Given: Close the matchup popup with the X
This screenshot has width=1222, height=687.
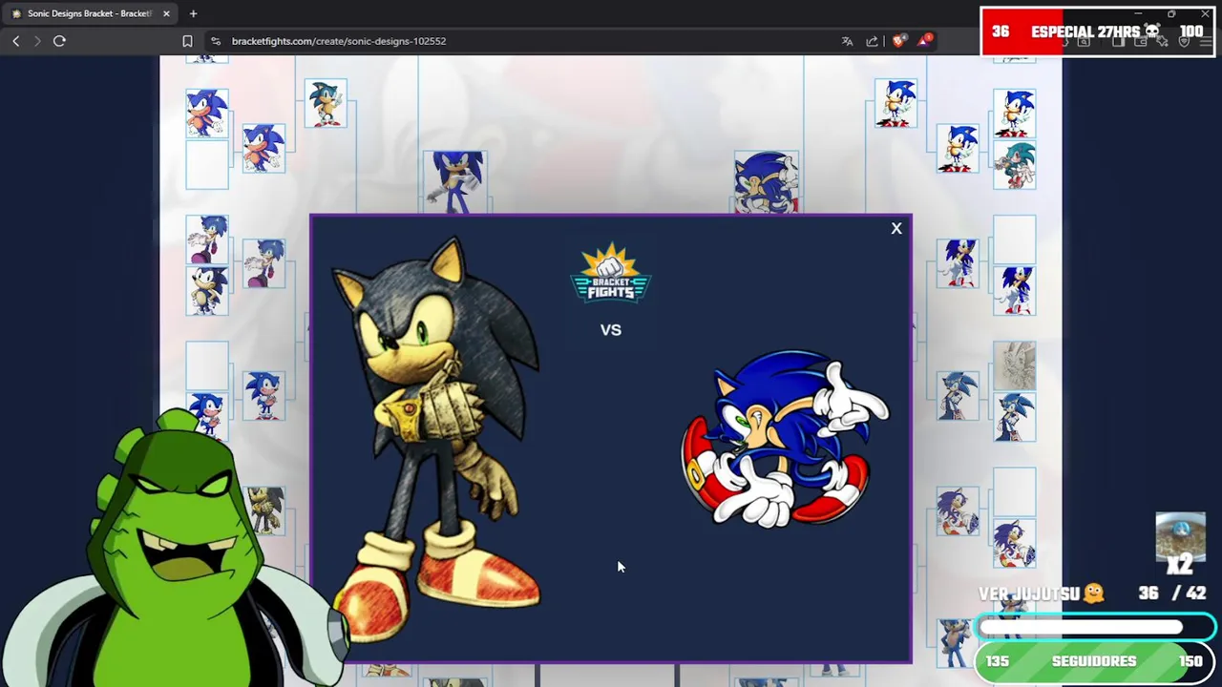Looking at the screenshot, I should coord(896,228).
